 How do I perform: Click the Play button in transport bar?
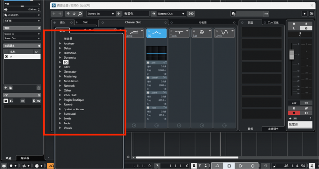click(x=241, y=166)
